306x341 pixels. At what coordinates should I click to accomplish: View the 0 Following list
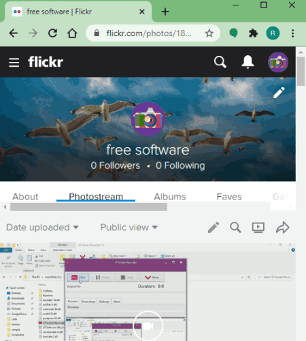click(180, 165)
